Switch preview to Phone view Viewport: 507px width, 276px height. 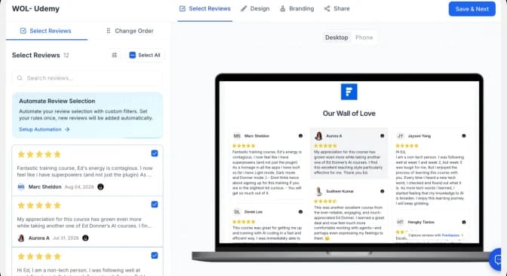(364, 38)
